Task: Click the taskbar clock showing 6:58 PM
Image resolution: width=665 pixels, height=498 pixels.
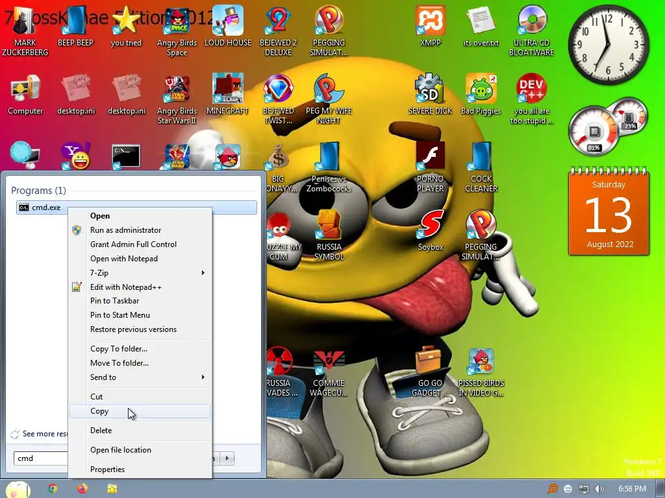Action: tap(632, 489)
